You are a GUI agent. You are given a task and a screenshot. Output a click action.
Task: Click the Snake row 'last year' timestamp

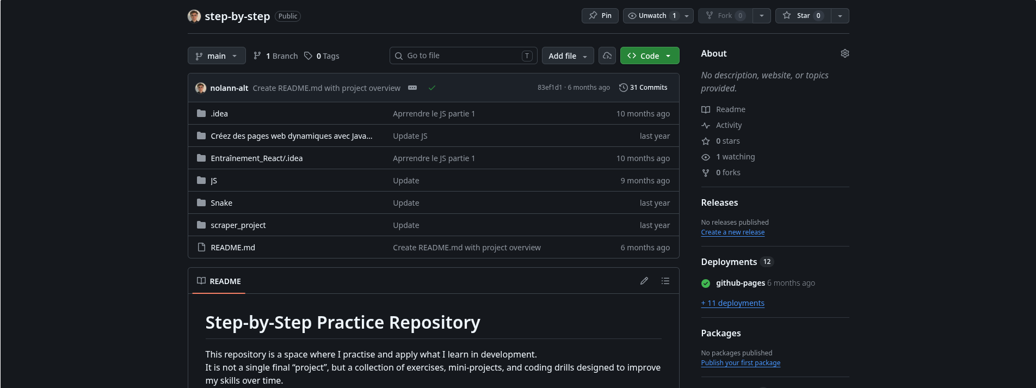coord(655,202)
